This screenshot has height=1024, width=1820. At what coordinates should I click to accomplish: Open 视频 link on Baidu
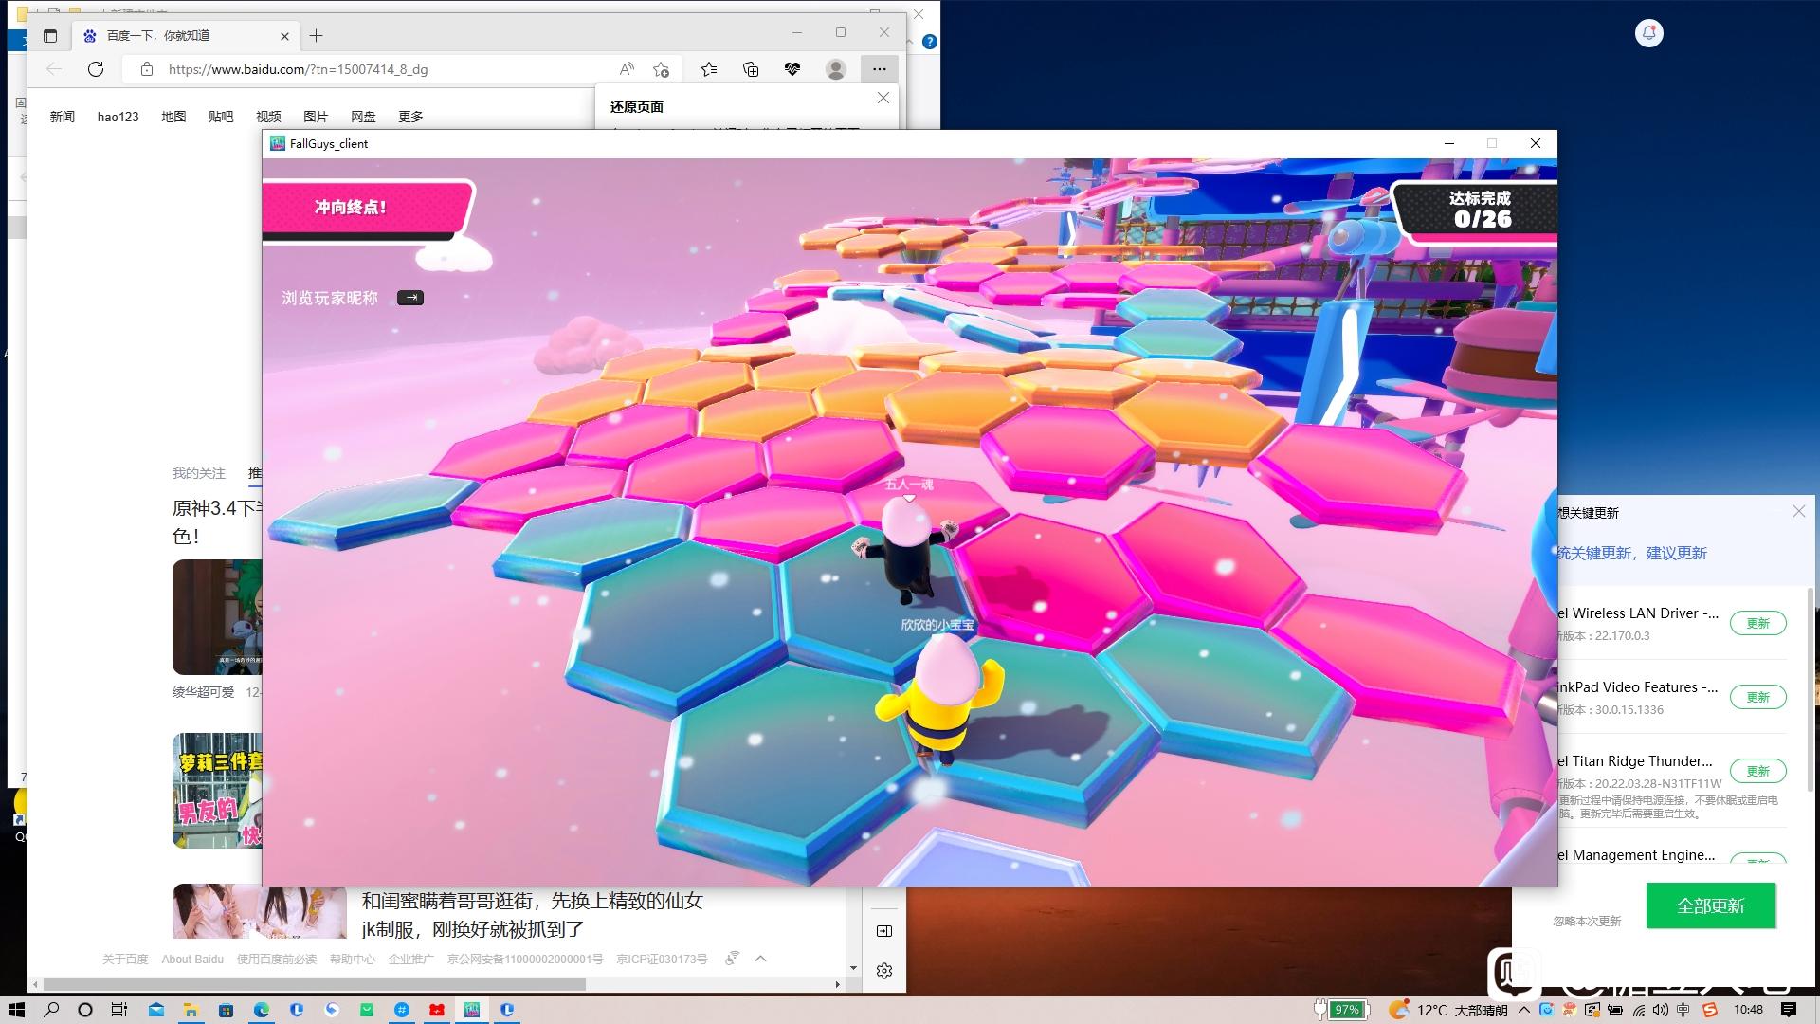point(268,117)
